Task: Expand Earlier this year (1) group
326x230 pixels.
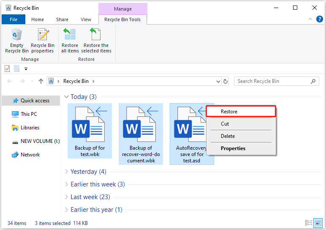Action: pyautogui.click(x=66, y=210)
